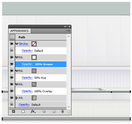Screen dimensions: 132x124
Task: Click the Delete Selected Item trash icon
Action: point(62,111)
